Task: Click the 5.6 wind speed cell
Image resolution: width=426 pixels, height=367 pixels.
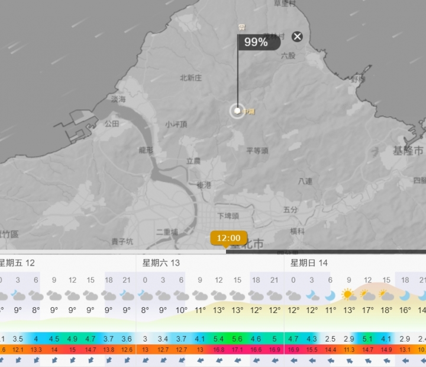Action: [x=237, y=339]
